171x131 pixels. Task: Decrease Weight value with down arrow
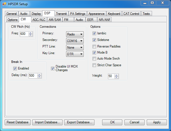pyautogui.click(x=116, y=77)
